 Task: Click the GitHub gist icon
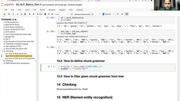(x=118, y=14)
